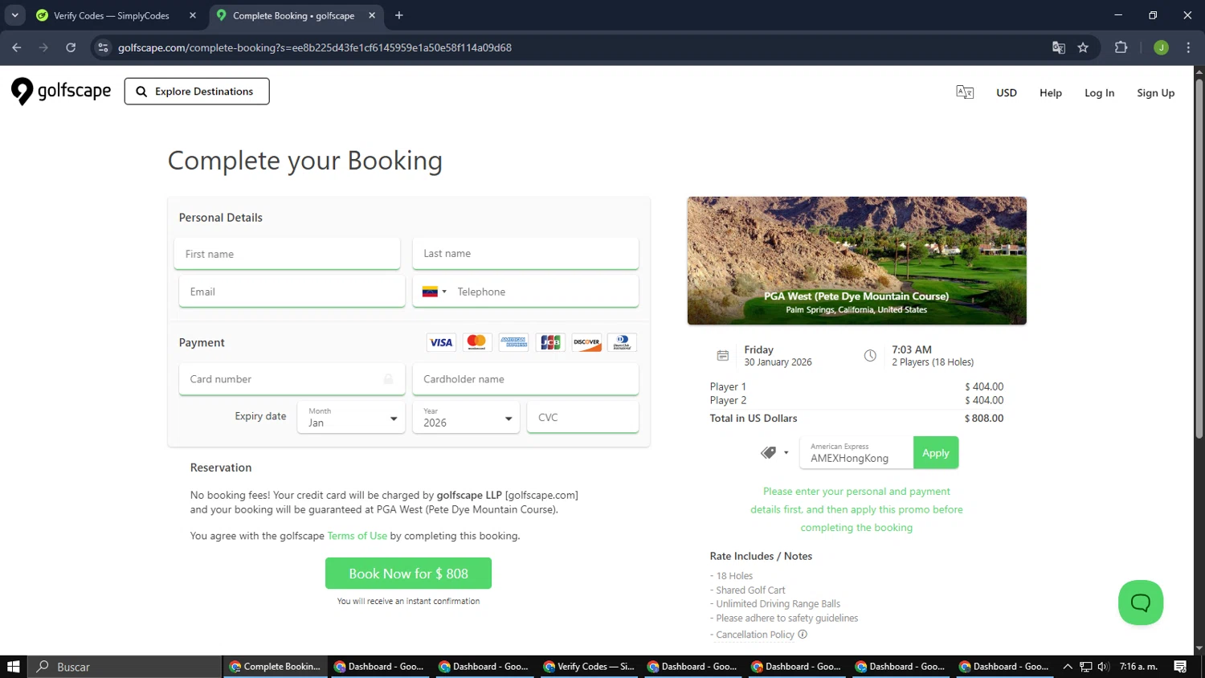Click the page vertical scrollbar
This screenshot has width=1205, height=678.
click(1199, 257)
